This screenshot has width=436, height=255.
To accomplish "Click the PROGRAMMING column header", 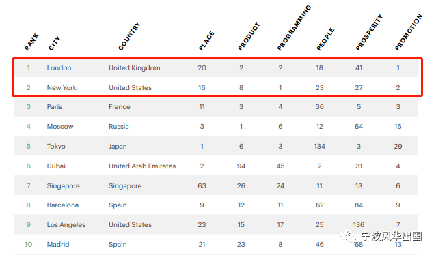I will point(294,28).
